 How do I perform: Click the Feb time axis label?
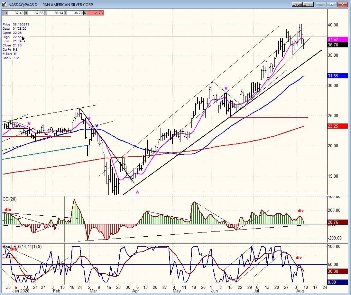click(x=56, y=291)
